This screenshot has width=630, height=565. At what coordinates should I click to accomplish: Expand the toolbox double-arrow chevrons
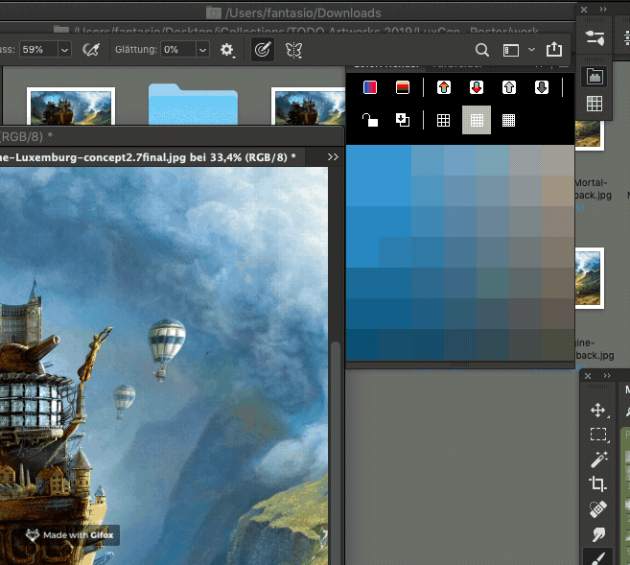tap(607, 376)
